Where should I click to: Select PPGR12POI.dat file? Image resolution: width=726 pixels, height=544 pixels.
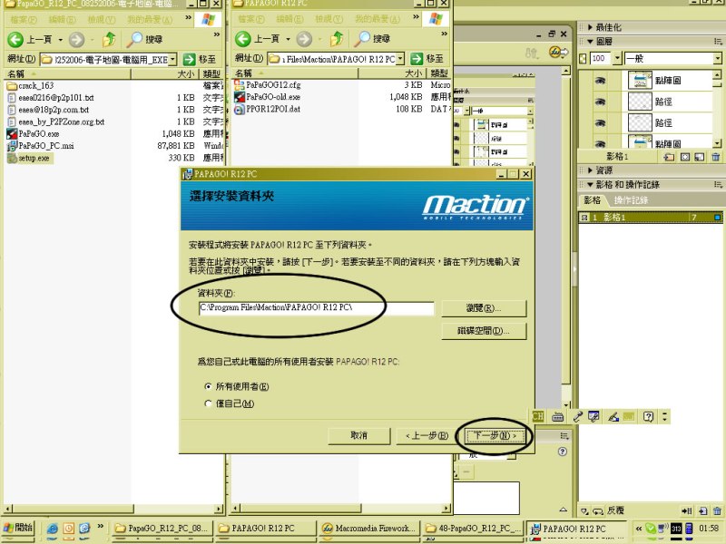[x=268, y=109]
